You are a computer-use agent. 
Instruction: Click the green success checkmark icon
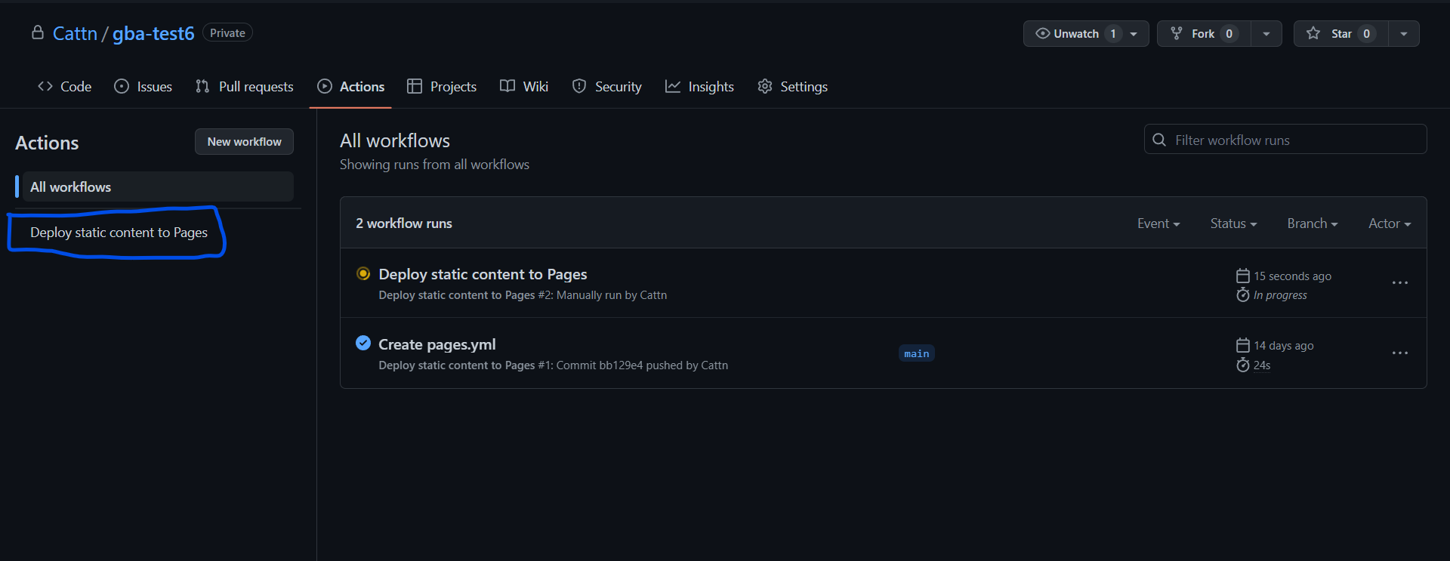tap(363, 343)
